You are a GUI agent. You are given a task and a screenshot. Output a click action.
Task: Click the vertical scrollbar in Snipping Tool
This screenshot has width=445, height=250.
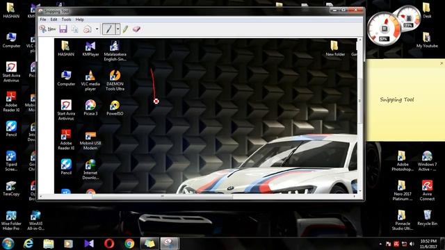[359, 101]
